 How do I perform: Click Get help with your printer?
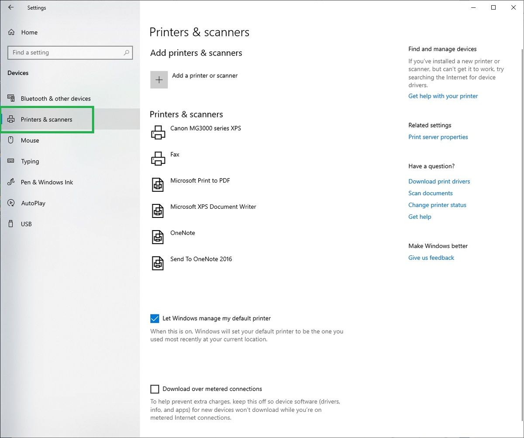click(443, 96)
